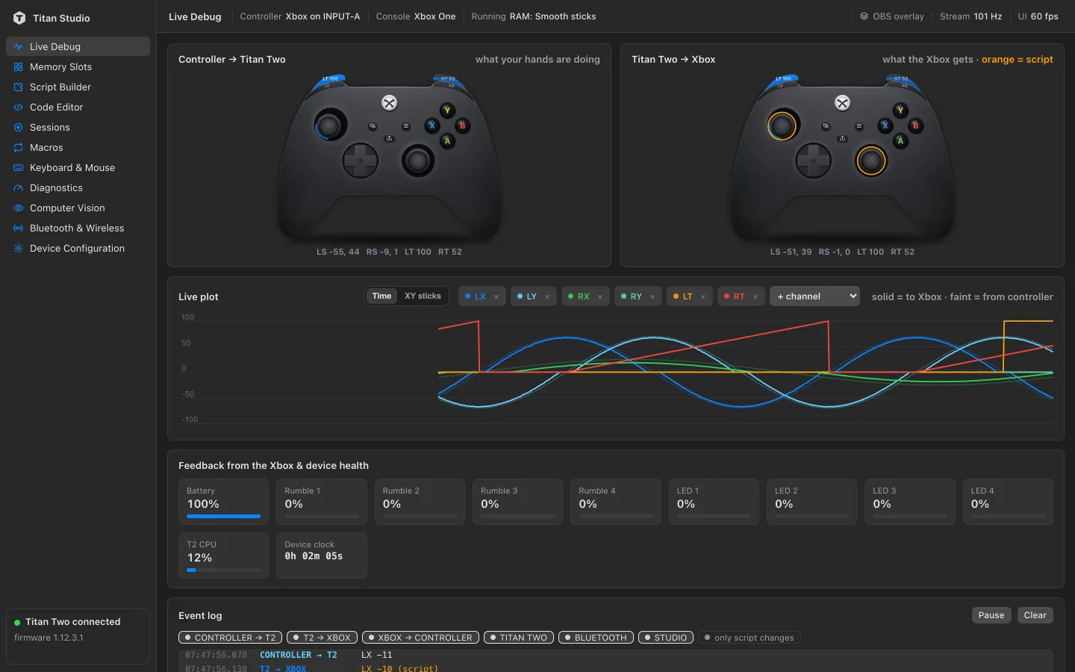
Task: Remove the RX channel with its x
Action: coord(600,296)
